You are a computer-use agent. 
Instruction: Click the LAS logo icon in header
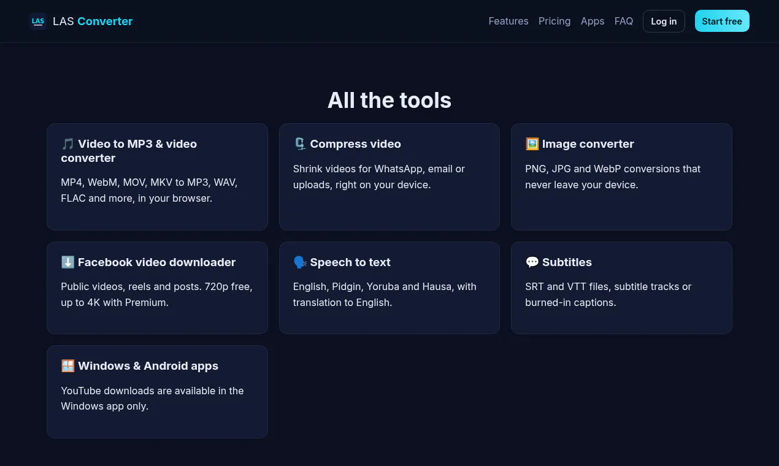[38, 21]
